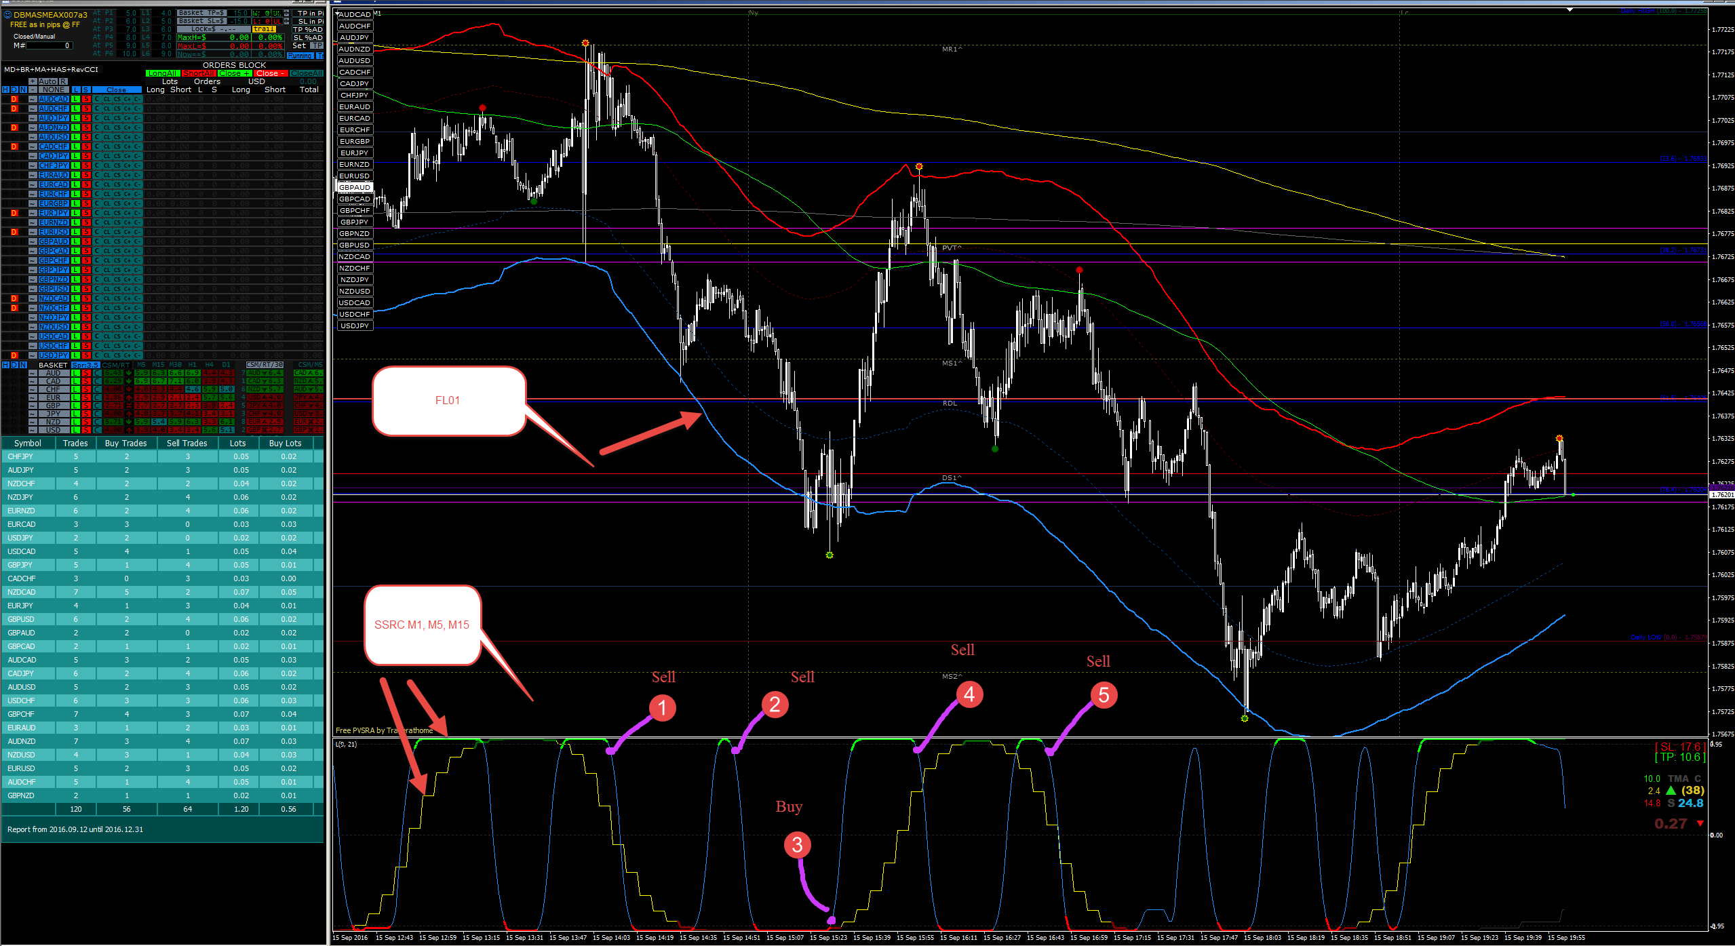Toggle the D flag for NZDCHF
The image size is (1735, 946).
[14, 308]
